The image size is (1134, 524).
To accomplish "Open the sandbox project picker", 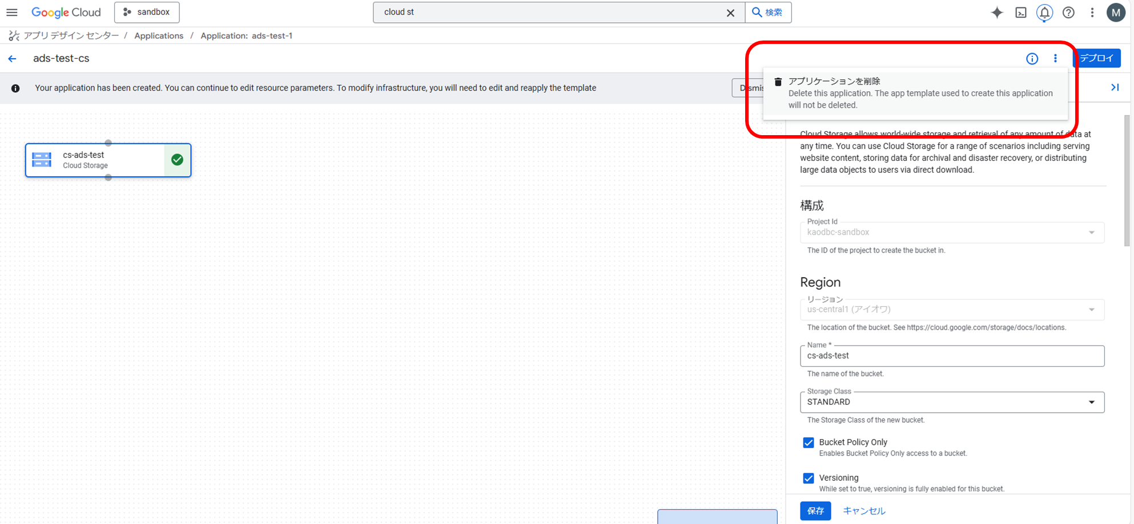I will 147,12.
